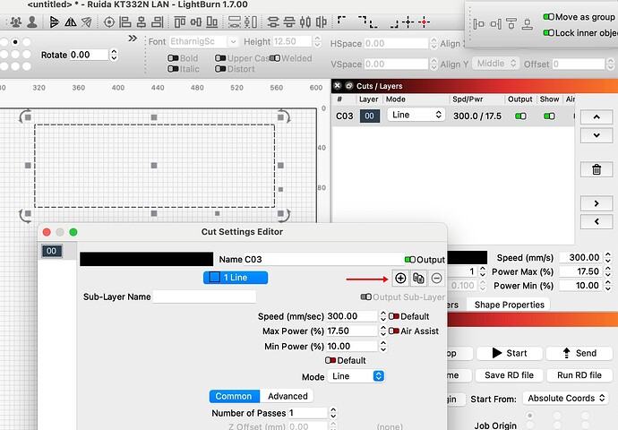Select layer 00 in Cut Settings Editor list
Screen dimensions: 618x430
pos(52,251)
